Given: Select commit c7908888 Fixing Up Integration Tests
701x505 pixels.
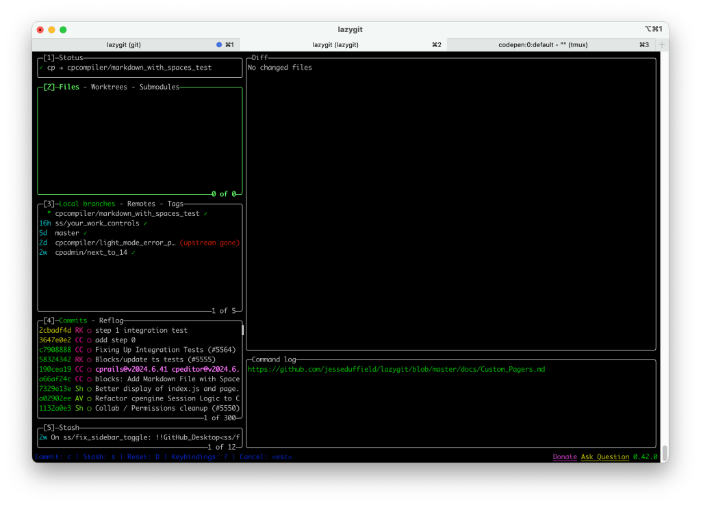Looking at the screenshot, I should pyautogui.click(x=140, y=350).
